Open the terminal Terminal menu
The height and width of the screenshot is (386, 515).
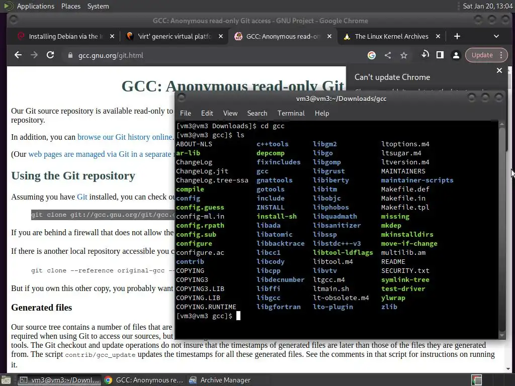[291, 113]
